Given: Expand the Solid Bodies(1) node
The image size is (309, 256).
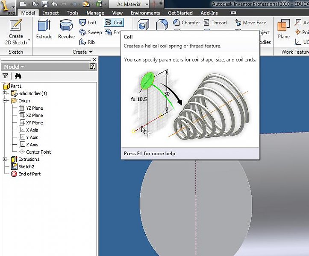Looking at the screenshot, I should tap(5, 93).
